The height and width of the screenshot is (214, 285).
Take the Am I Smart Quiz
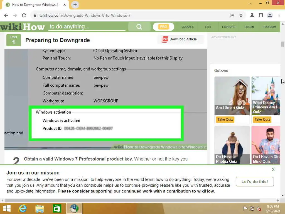click(225, 120)
